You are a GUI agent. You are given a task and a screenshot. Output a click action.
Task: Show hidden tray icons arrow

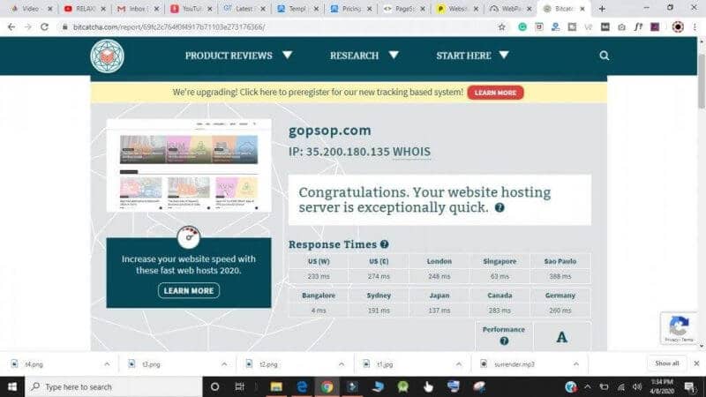(587, 386)
